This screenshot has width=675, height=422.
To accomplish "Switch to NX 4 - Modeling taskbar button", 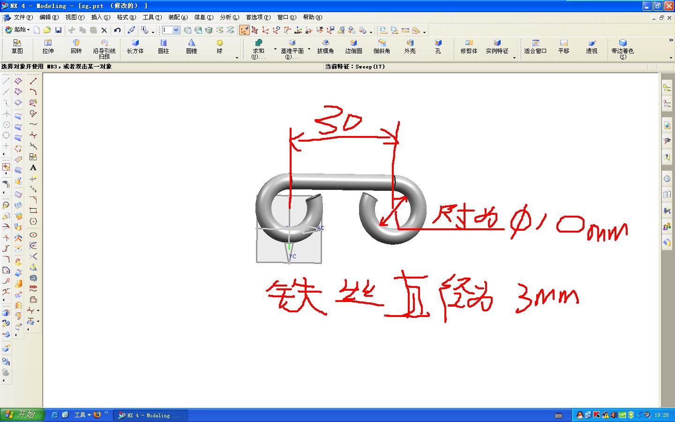I will (150, 415).
